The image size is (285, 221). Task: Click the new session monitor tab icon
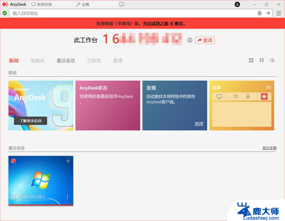coord(122,4)
